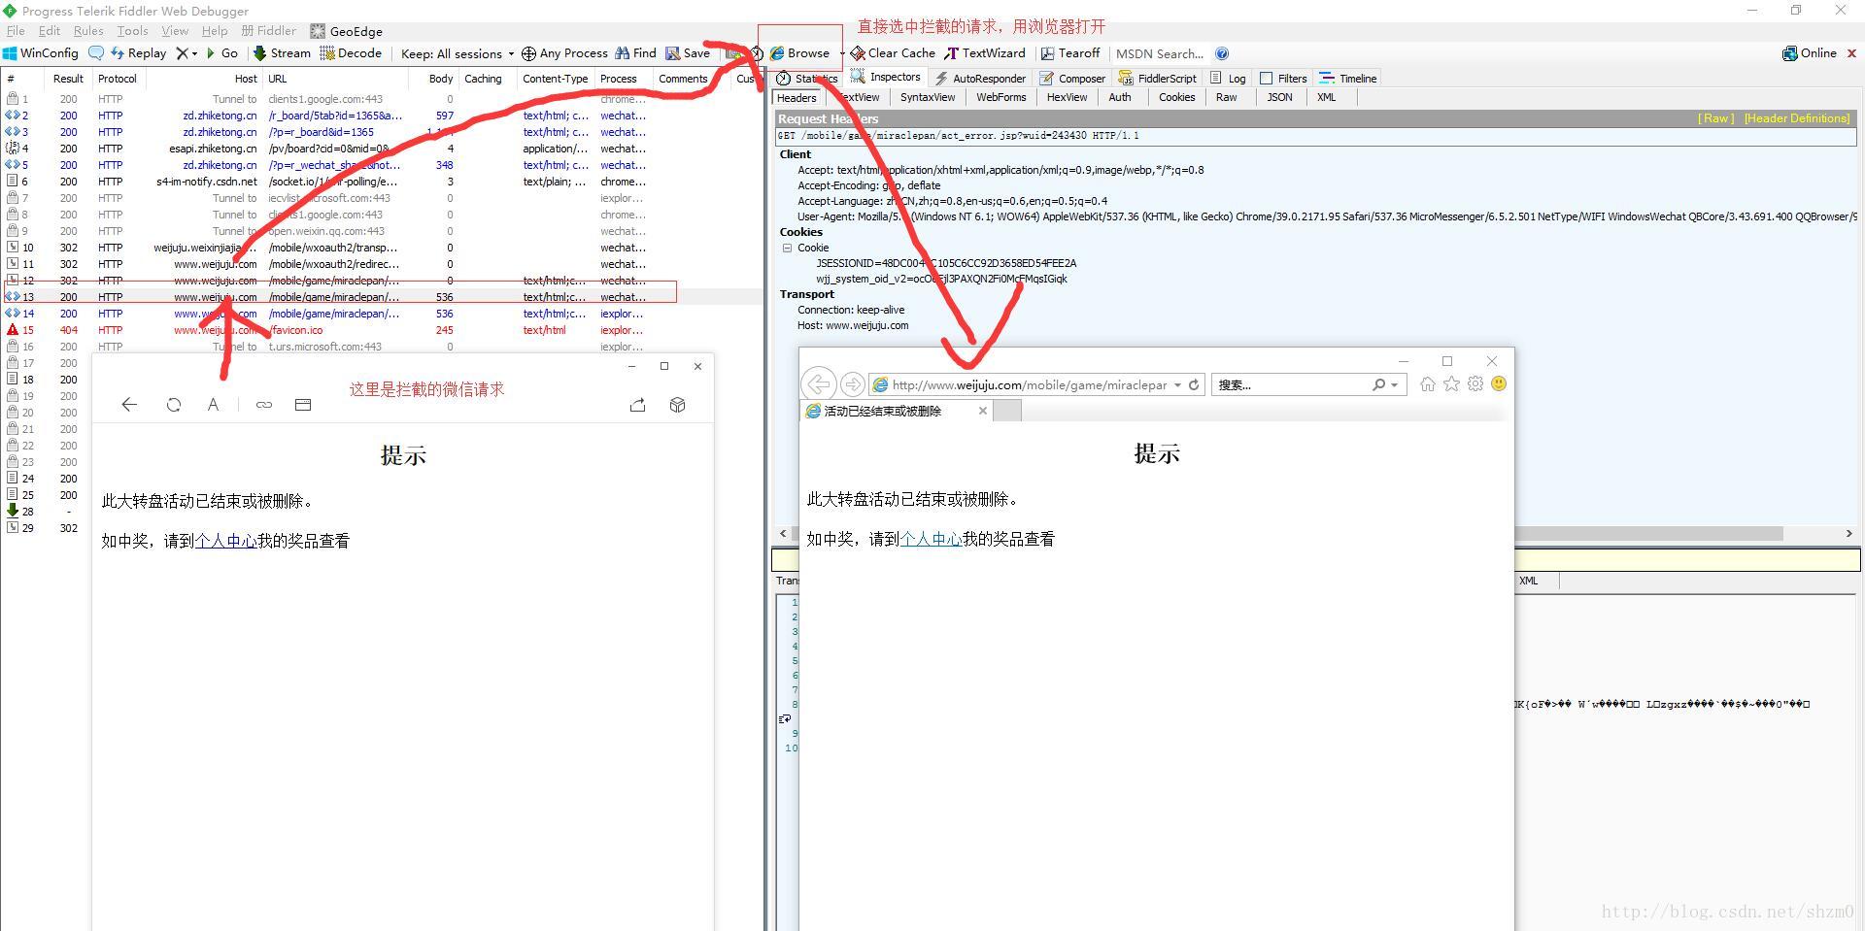Switch to the Composer tab

pyautogui.click(x=1072, y=79)
